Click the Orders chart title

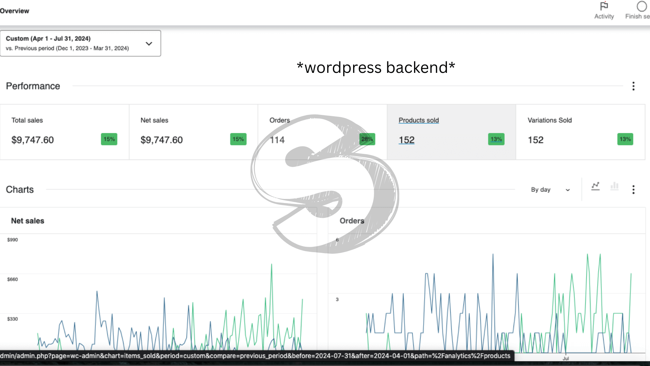[x=352, y=221]
